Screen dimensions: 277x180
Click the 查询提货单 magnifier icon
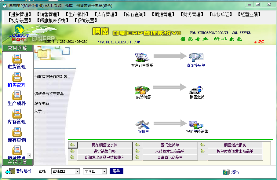click(196, 57)
